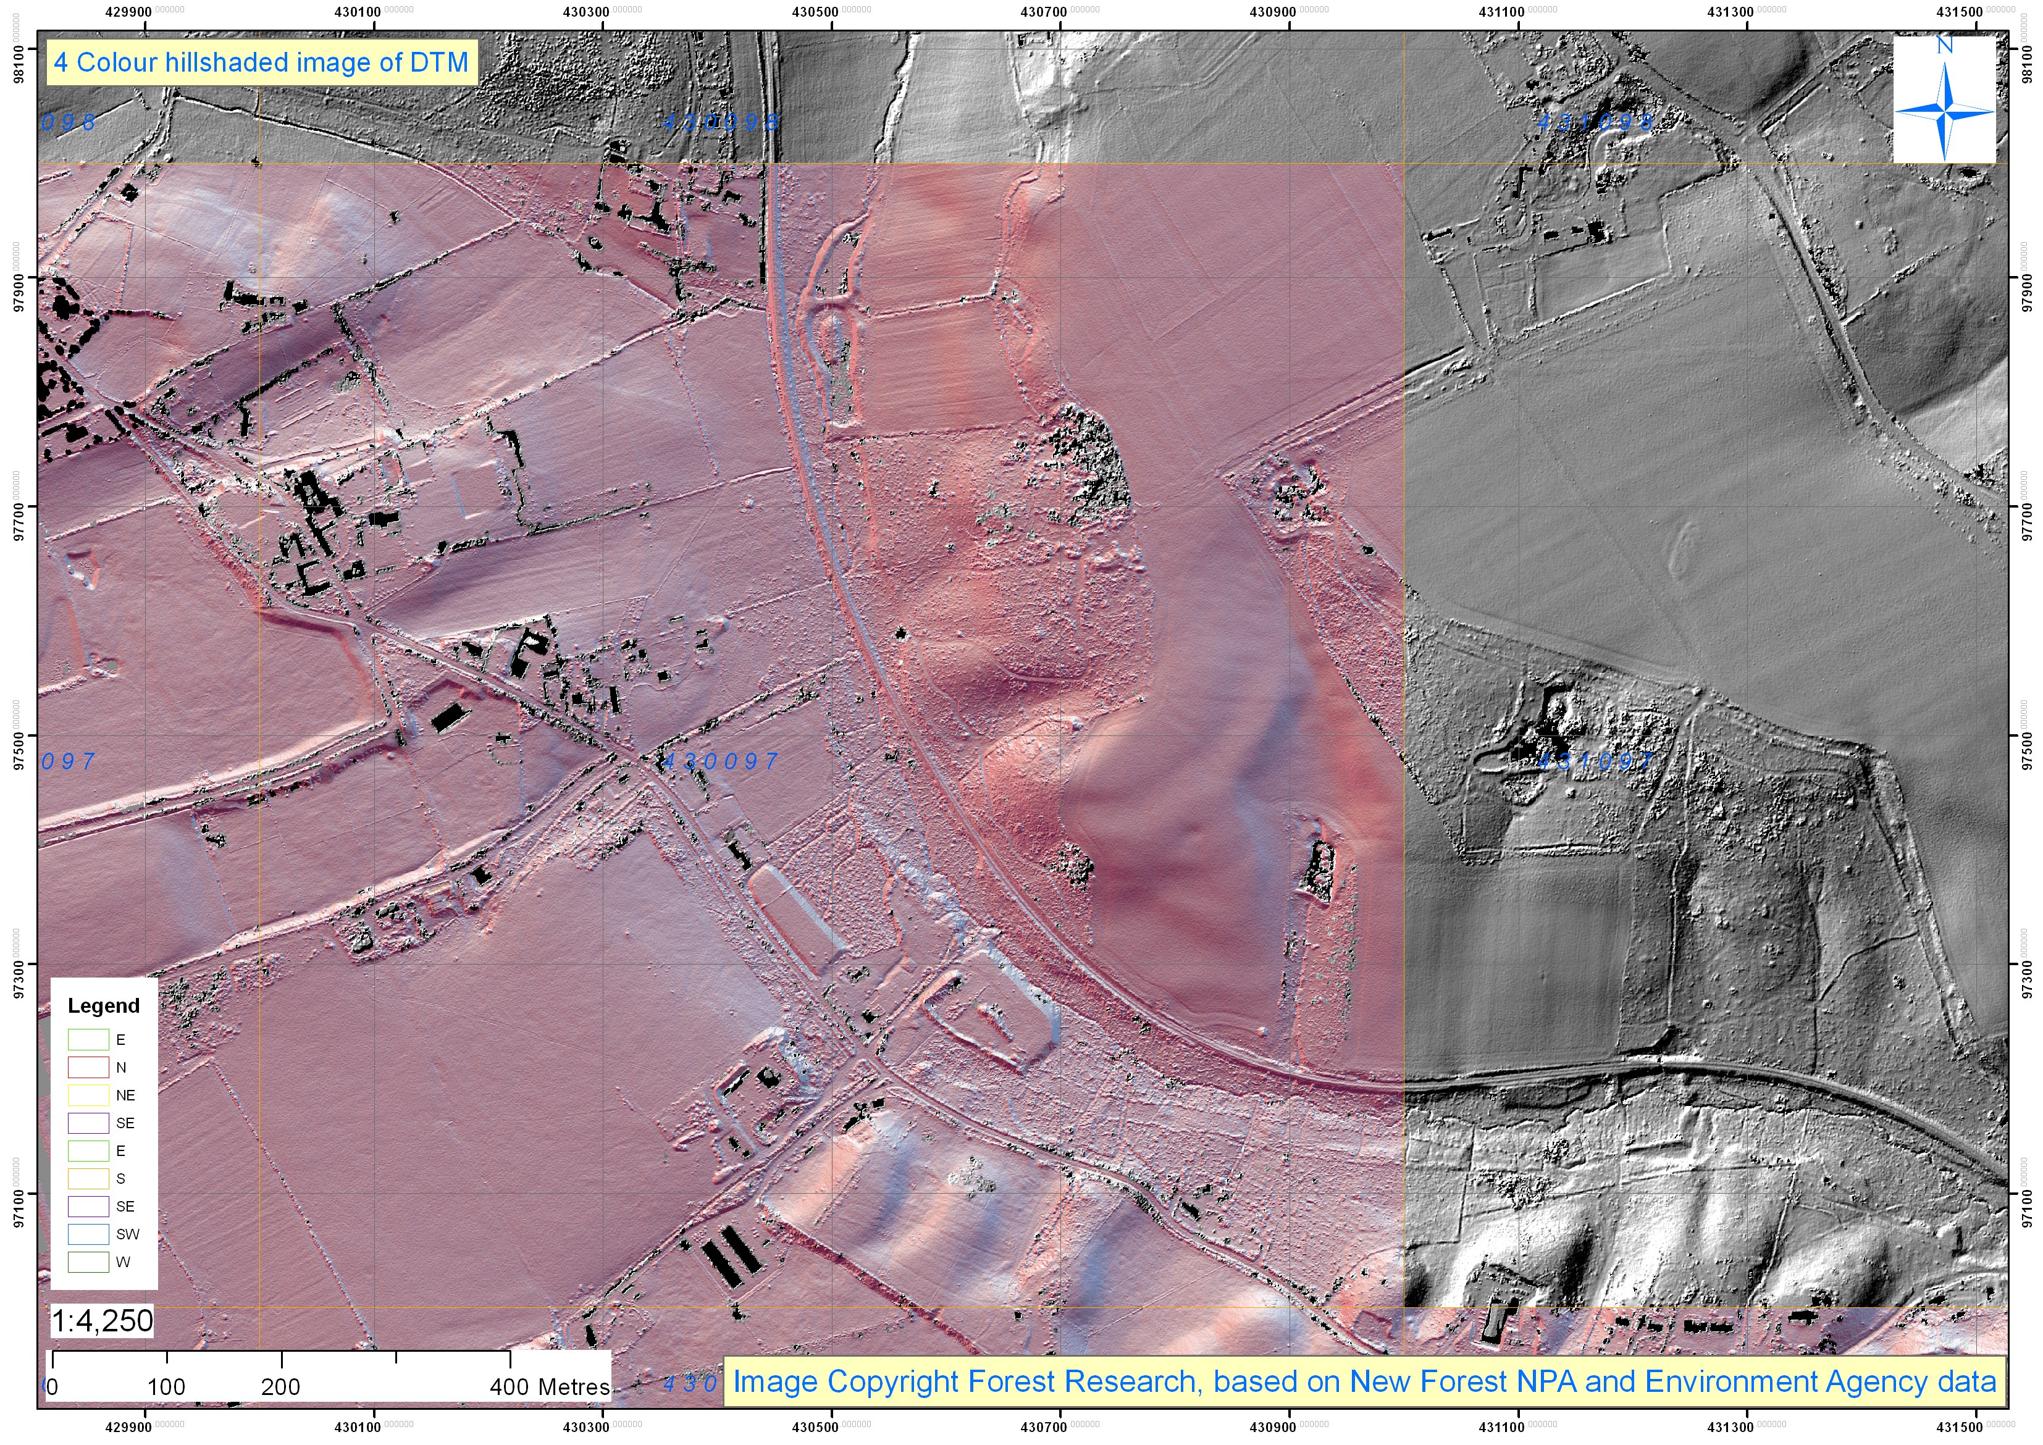Click the '100' scale bar label
Image resolution: width=2043 pixels, height=1445 pixels.
pyautogui.click(x=166, y=1386)
